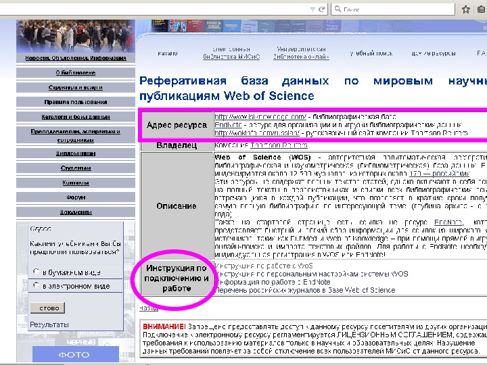Click the 'Адрес ресурса' table header cell
The width and height of the screenshot is (487, 365).
point(177,125)
